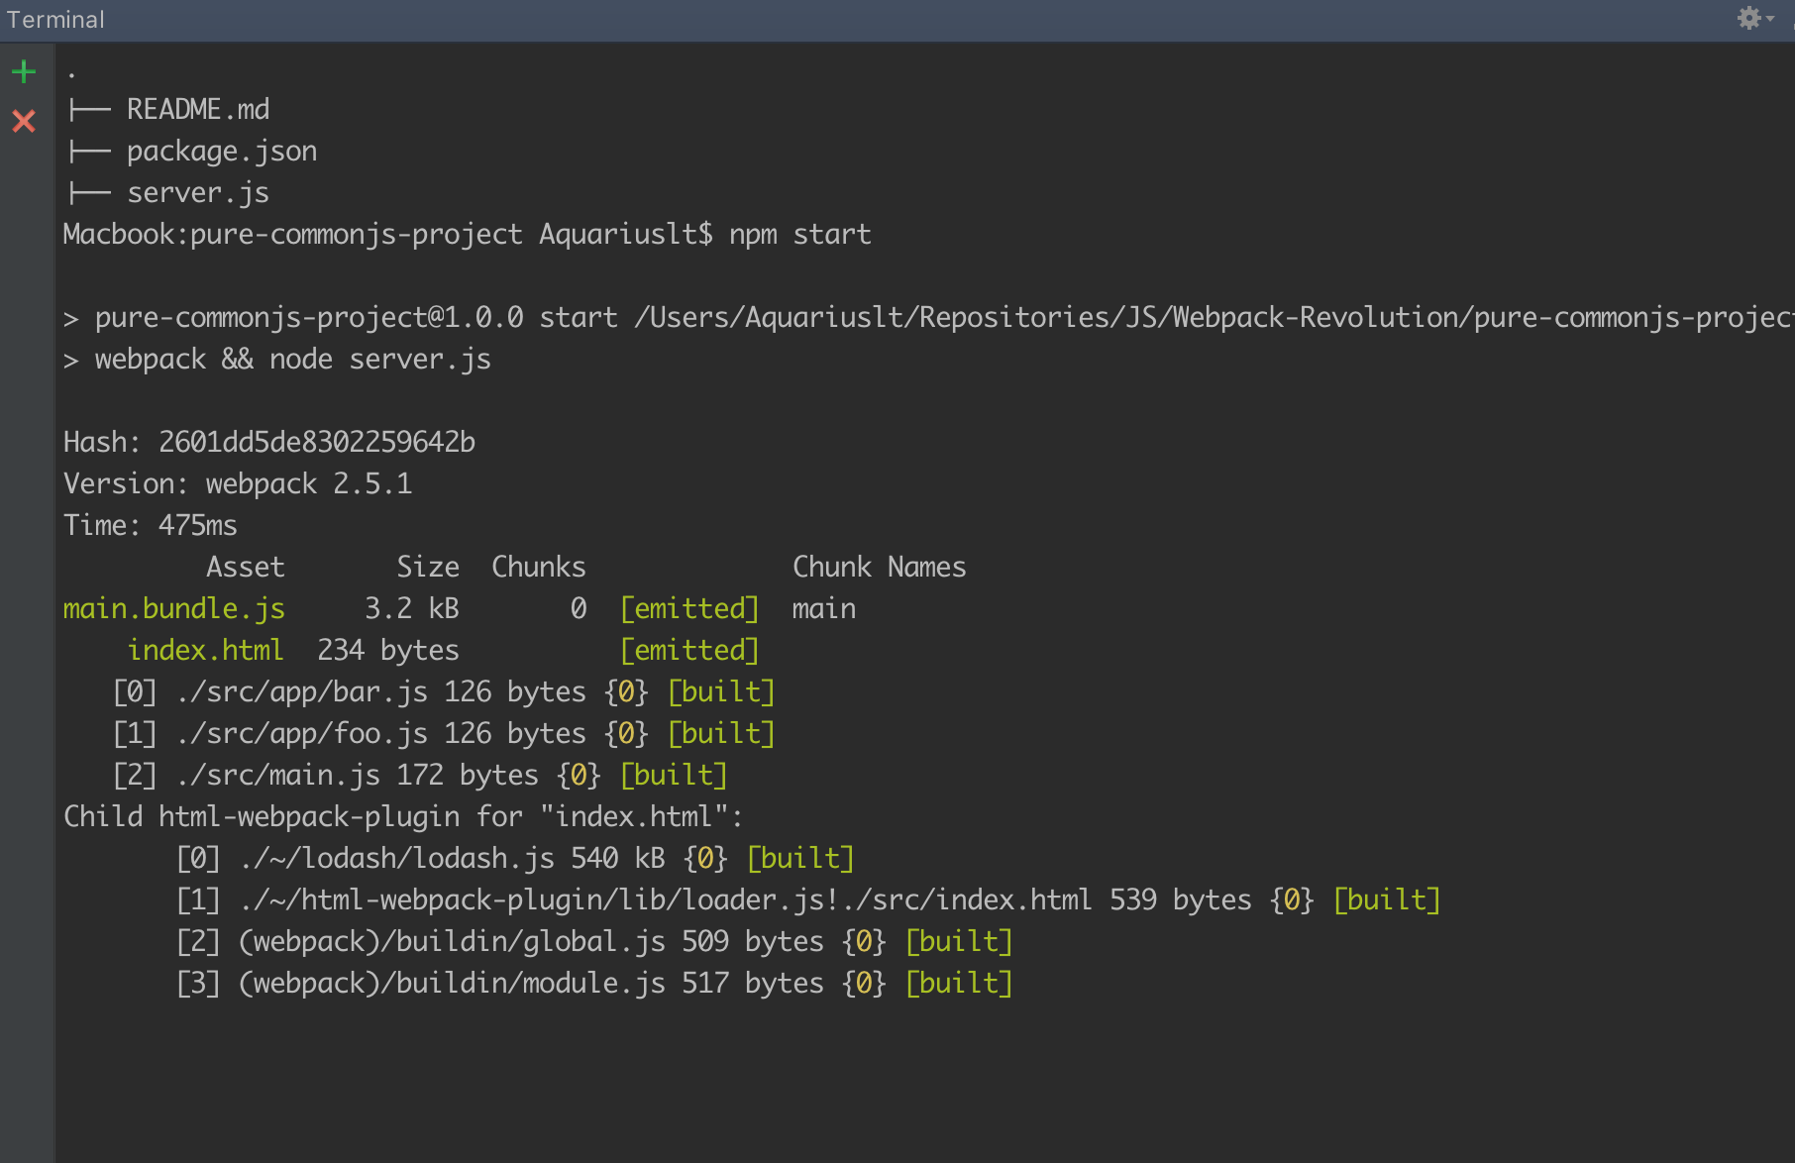1795x1163 pixels.
Task: Click the ./~/lodash/lodash.js module line
Action: pyautogui.click(x=515, y=858)
